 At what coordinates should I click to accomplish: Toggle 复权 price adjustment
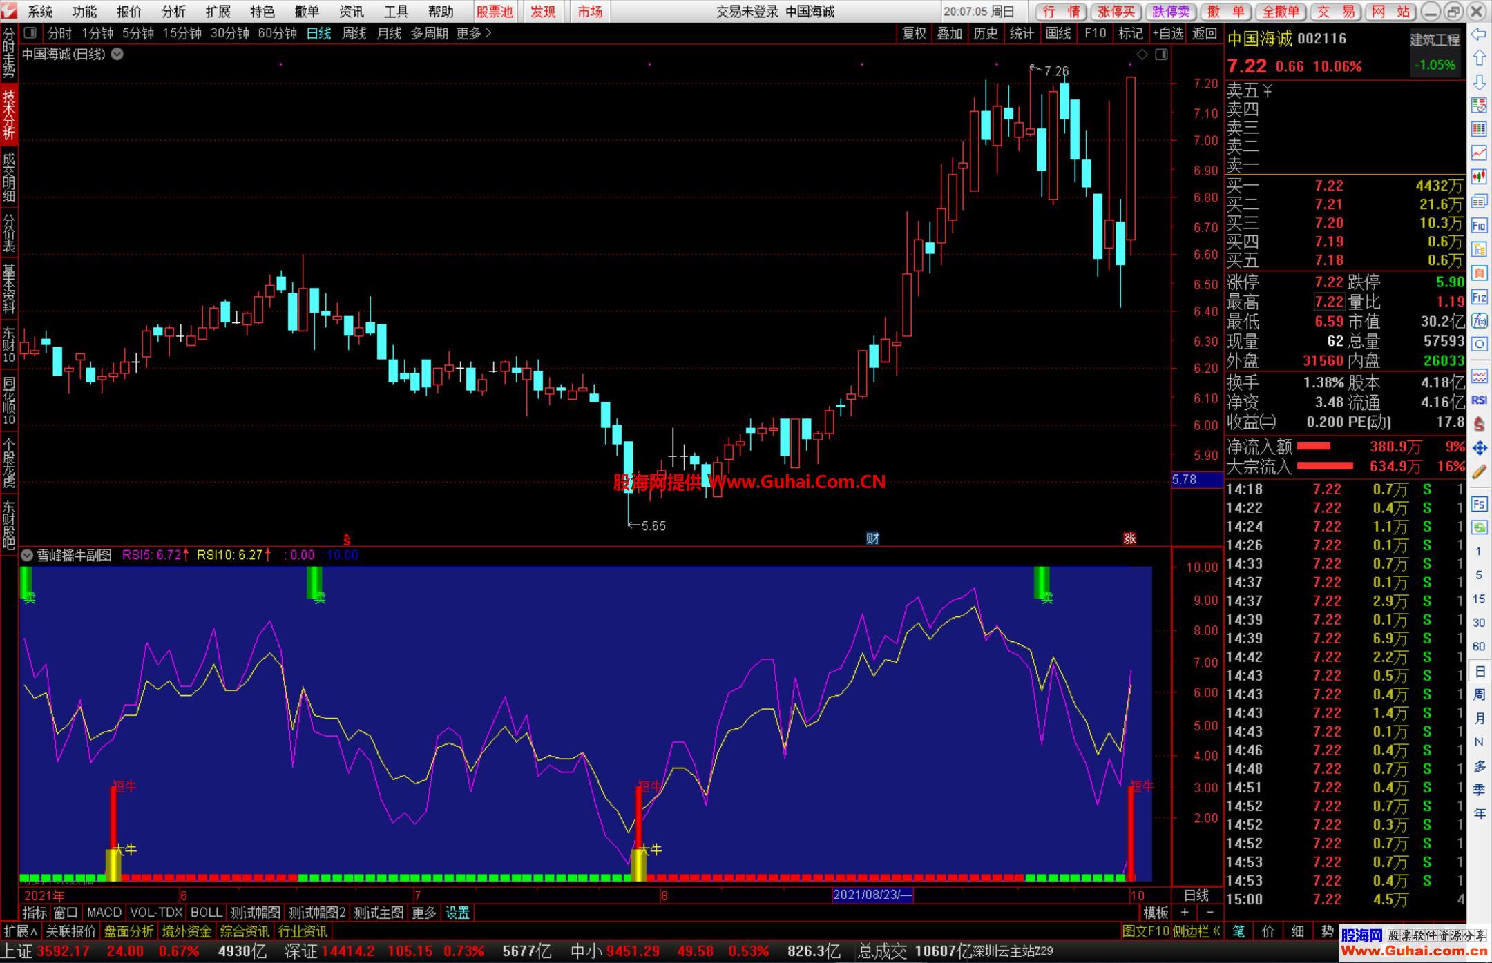(914, 33)
